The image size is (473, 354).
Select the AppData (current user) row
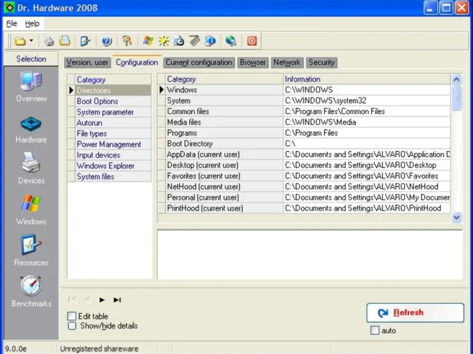coord(203,155)
